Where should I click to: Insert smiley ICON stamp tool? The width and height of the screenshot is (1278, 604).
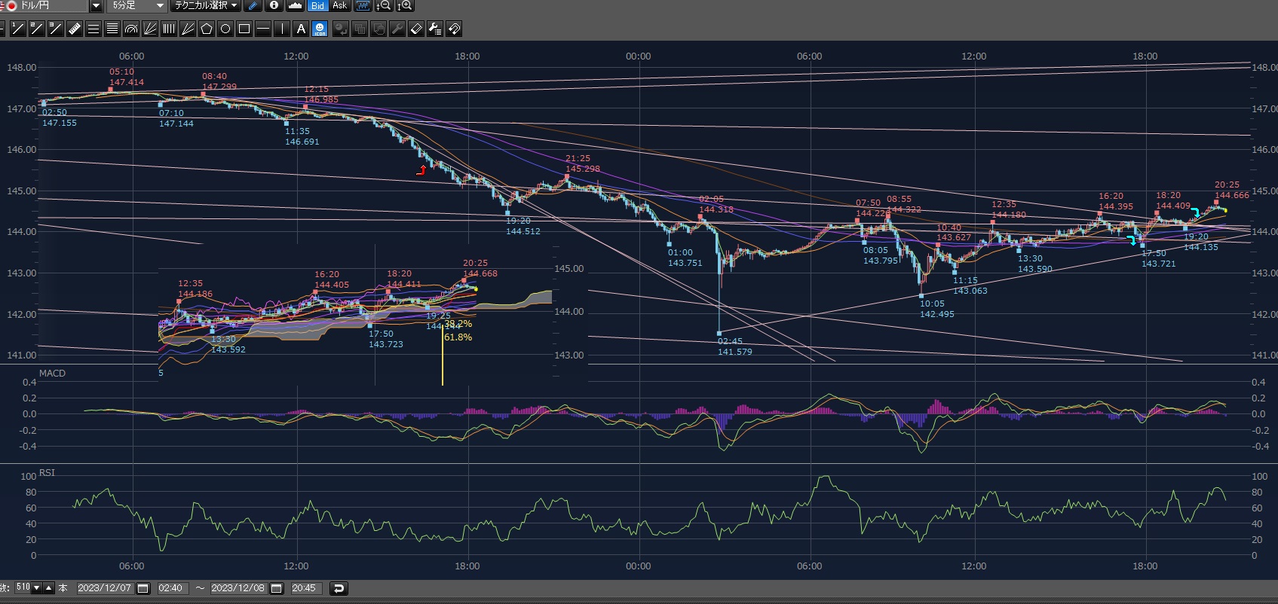pyautogui.click(x=320, y=29)
